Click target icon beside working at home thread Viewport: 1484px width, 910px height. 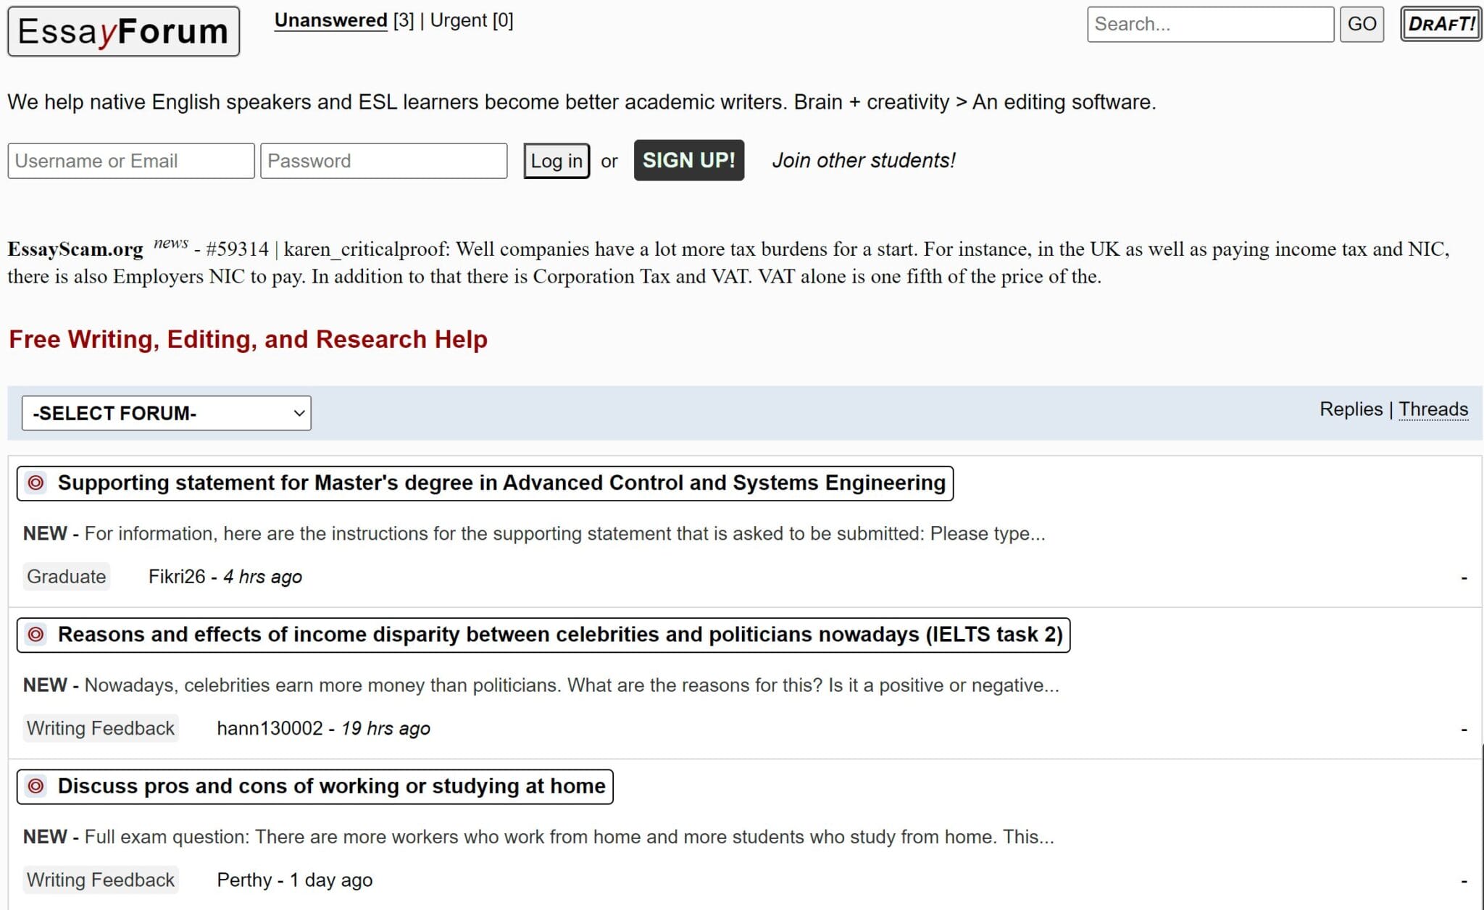[36, 786]
